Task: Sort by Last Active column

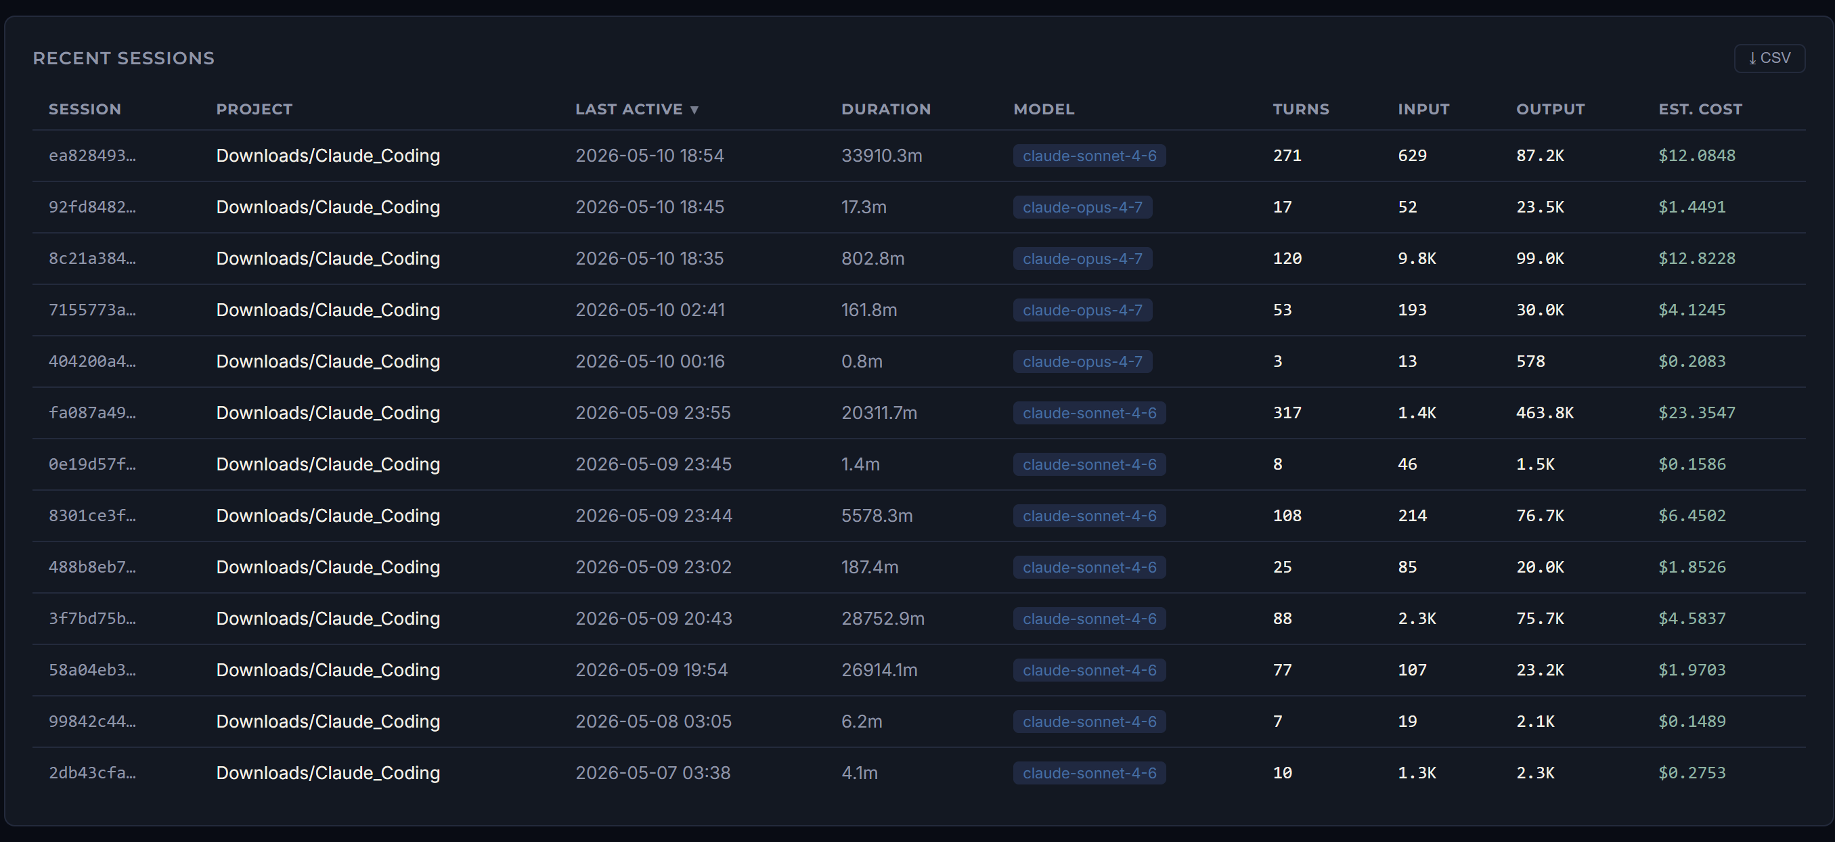Action: tap(637, 109)
